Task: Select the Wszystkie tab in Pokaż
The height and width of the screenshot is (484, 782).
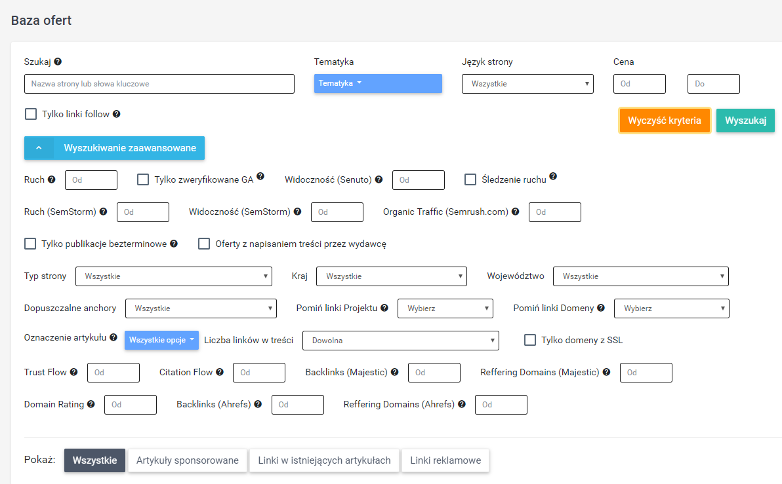Action: click(x=94, y=460)
